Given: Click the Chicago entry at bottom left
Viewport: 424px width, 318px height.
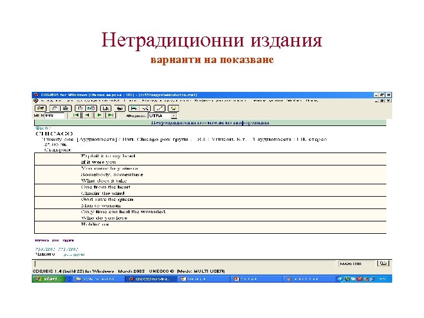Looking at the screenshot, I should point(45,254).
